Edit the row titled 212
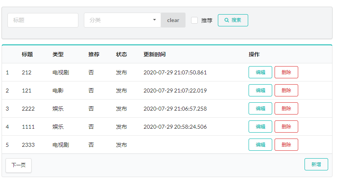338x183 pixels. 260,72
